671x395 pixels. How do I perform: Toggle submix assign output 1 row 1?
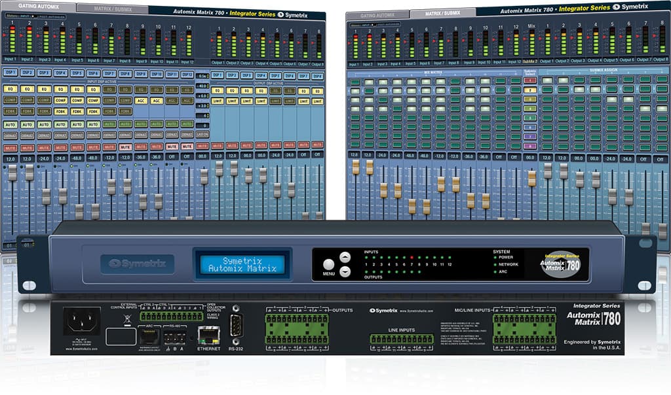point(547,80)
